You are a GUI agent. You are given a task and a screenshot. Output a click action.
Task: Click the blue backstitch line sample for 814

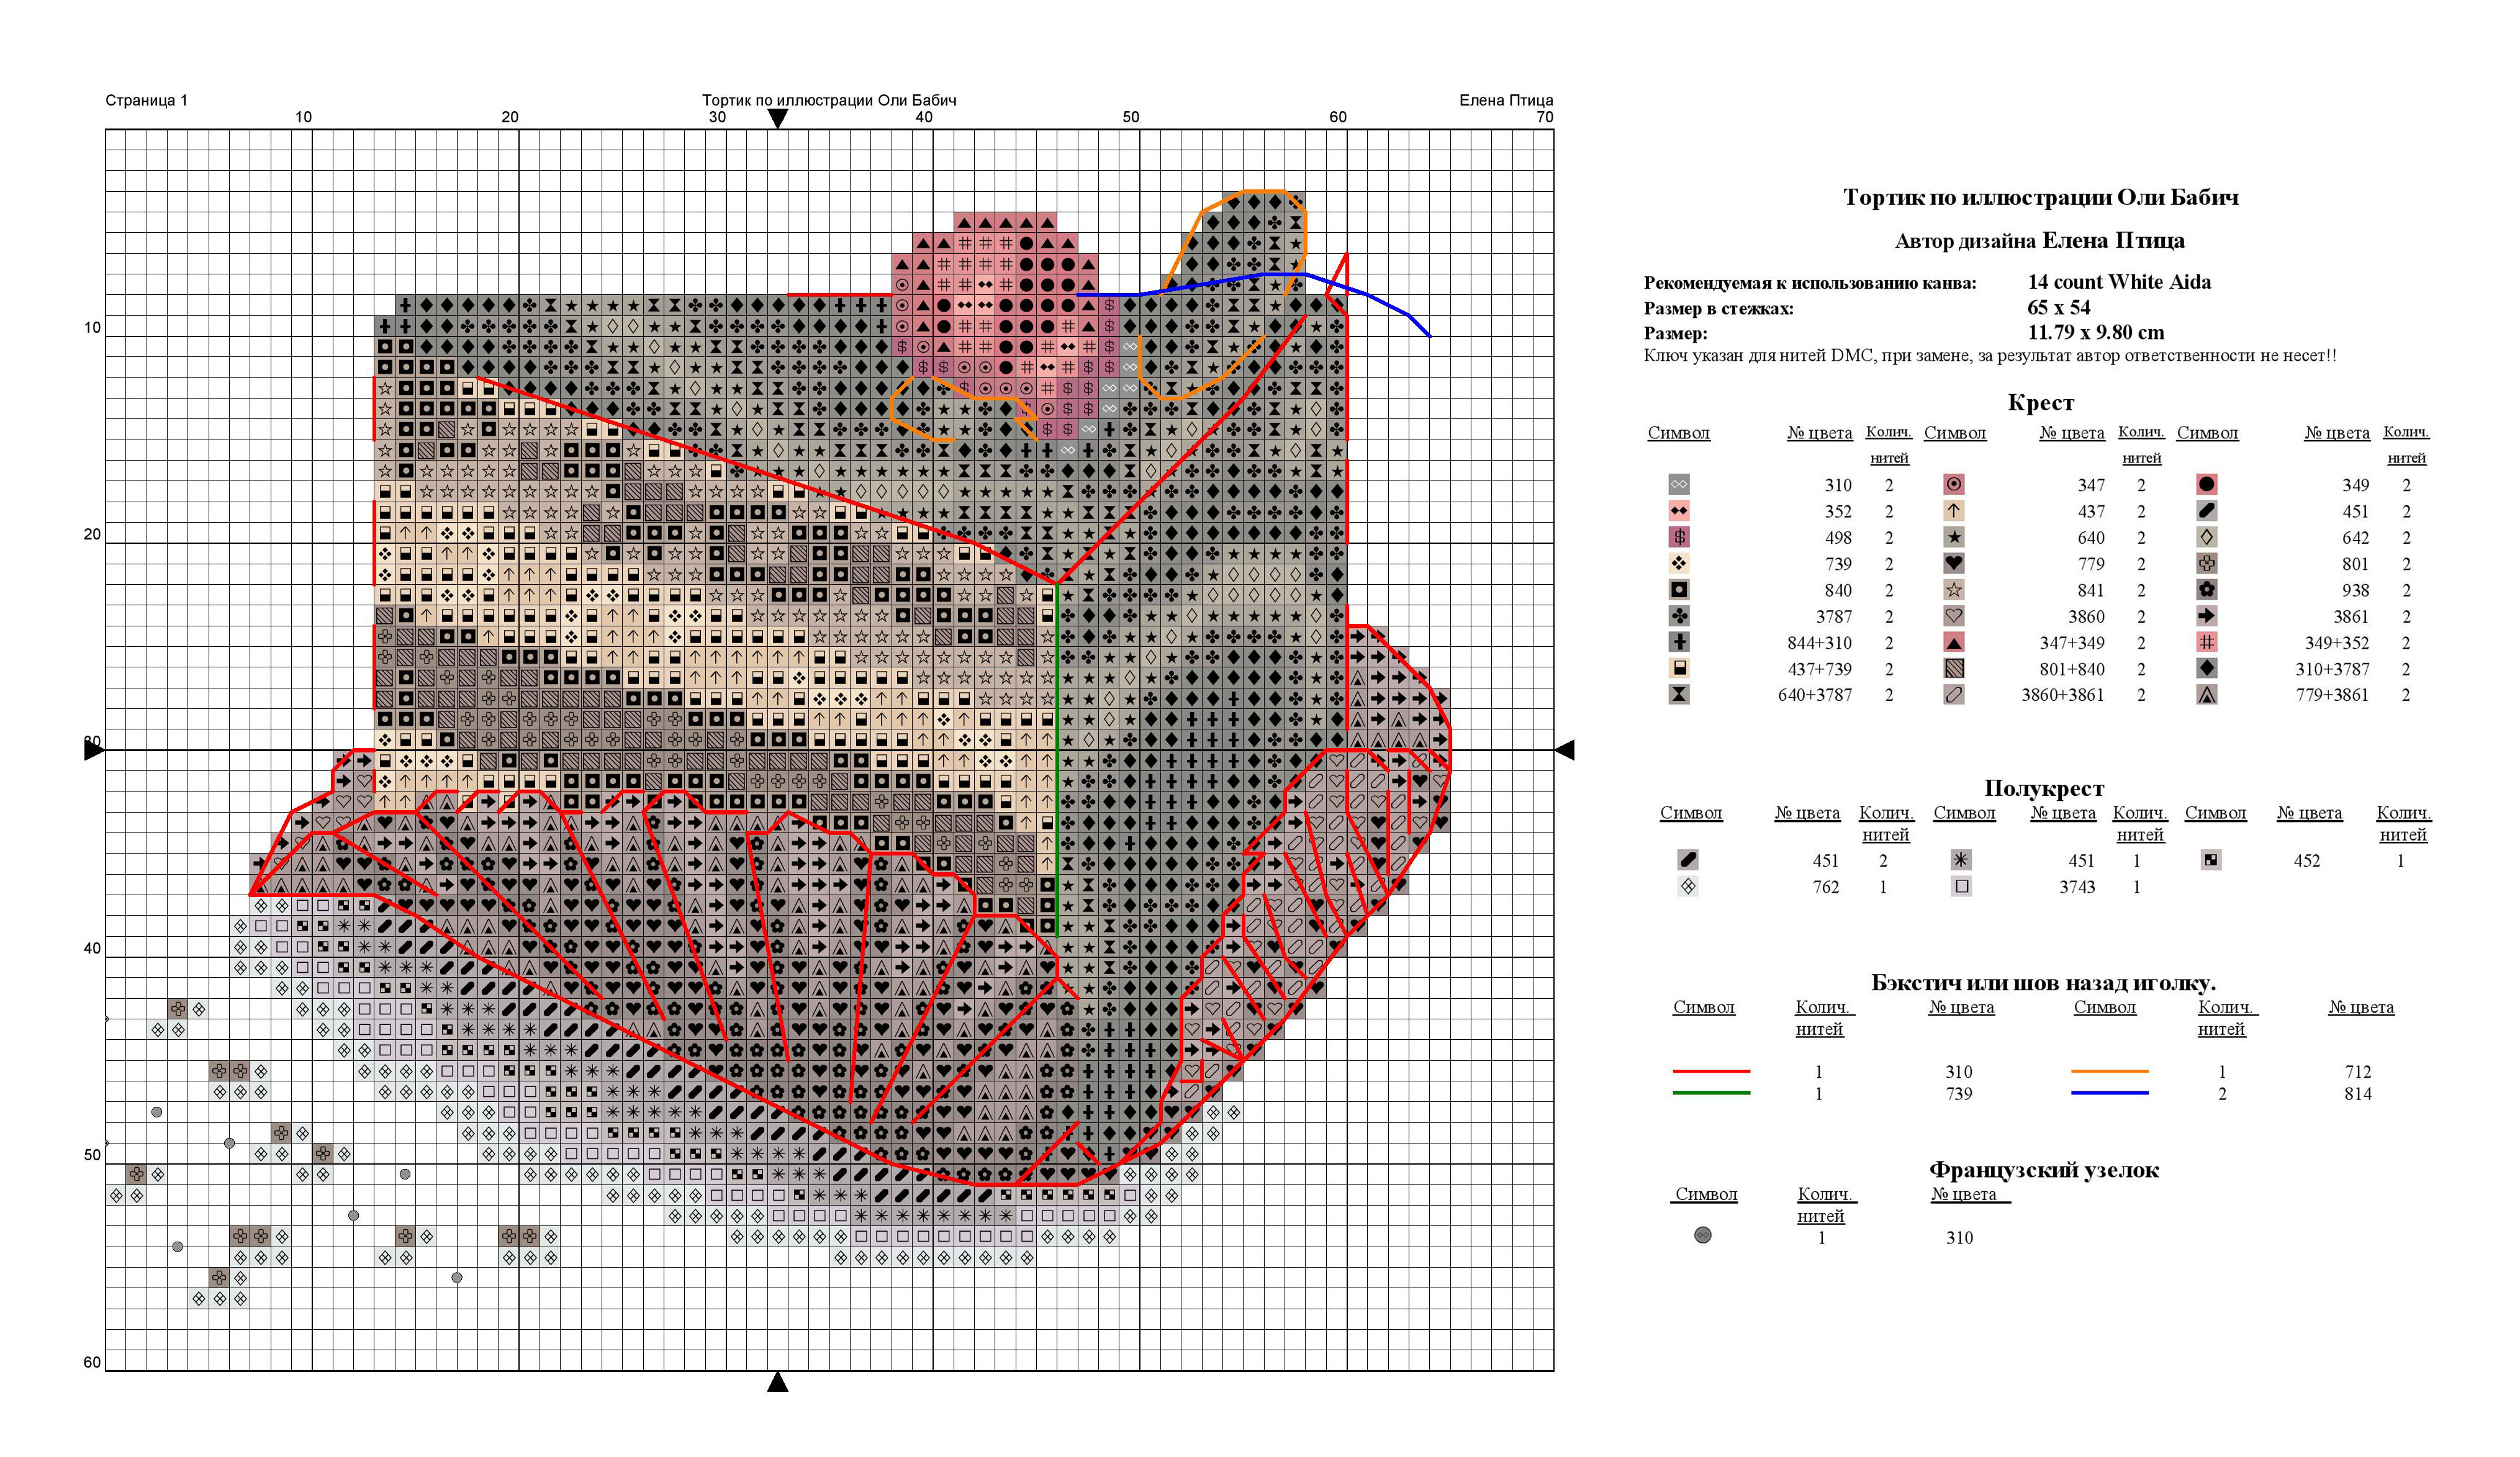[x=2109, y=1093]
